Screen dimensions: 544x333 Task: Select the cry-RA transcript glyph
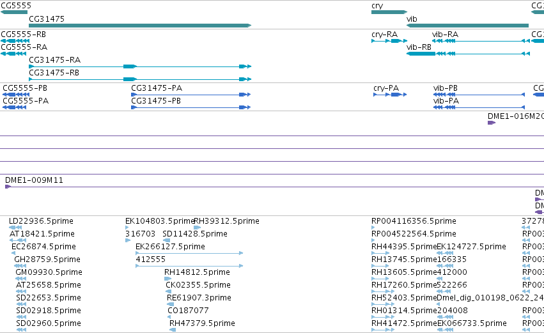point(389,41)
